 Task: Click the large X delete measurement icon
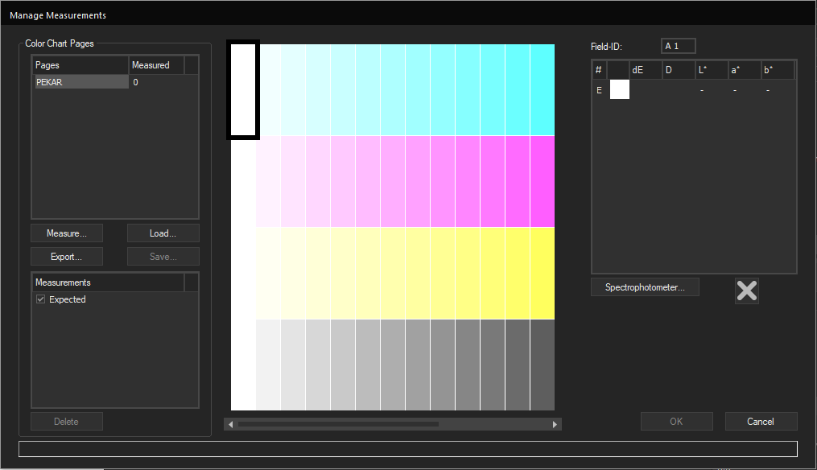[x=747, y=291]
